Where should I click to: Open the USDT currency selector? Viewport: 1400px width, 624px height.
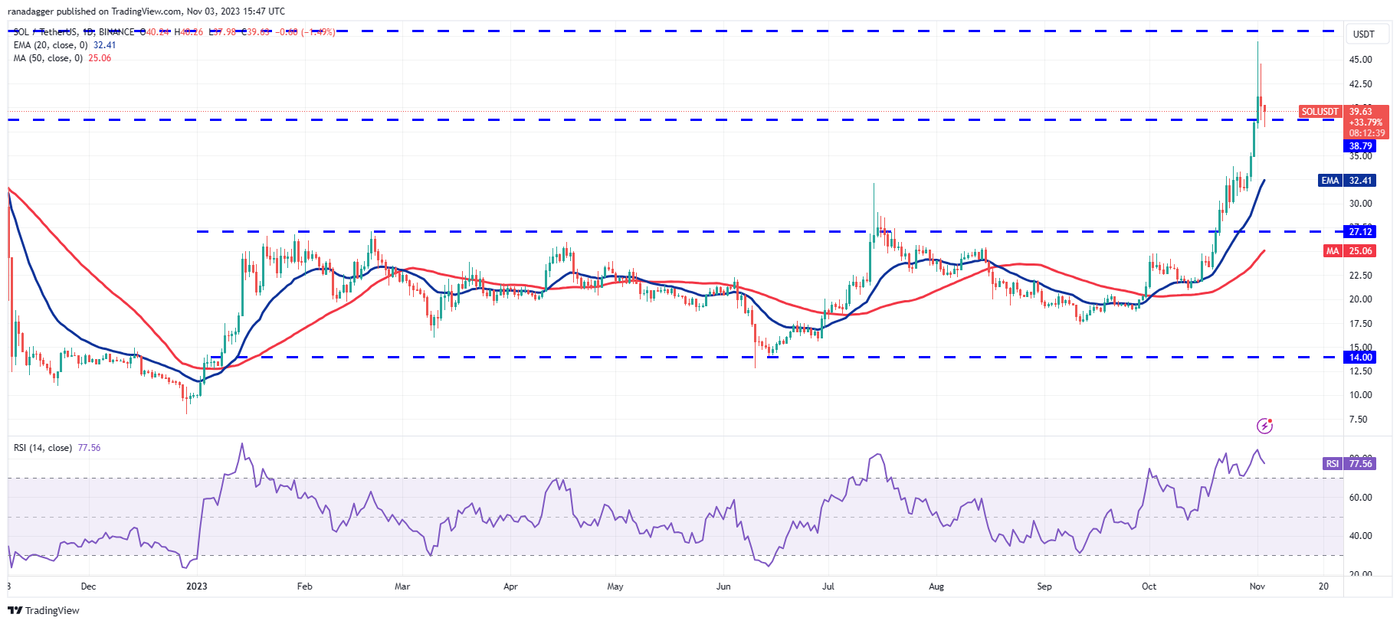pos(1363,34)
